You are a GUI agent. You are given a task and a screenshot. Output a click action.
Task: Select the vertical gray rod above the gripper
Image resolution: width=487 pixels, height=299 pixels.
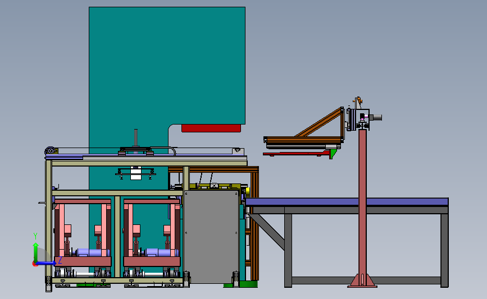point(136,138)
